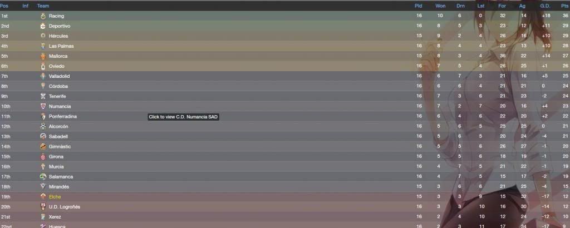Sort table by Drn column header

click(460, 6)
